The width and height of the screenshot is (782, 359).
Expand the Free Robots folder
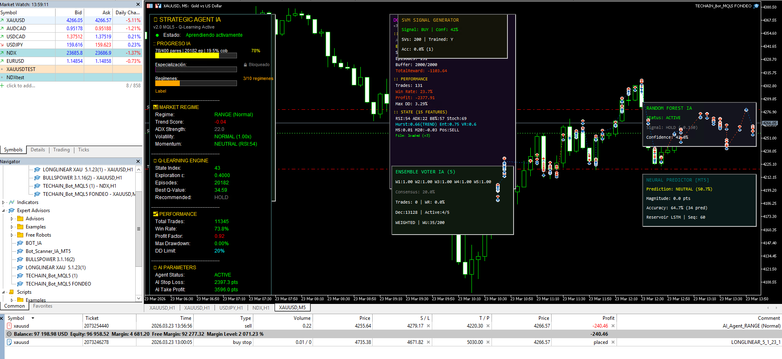pos(12,235)
